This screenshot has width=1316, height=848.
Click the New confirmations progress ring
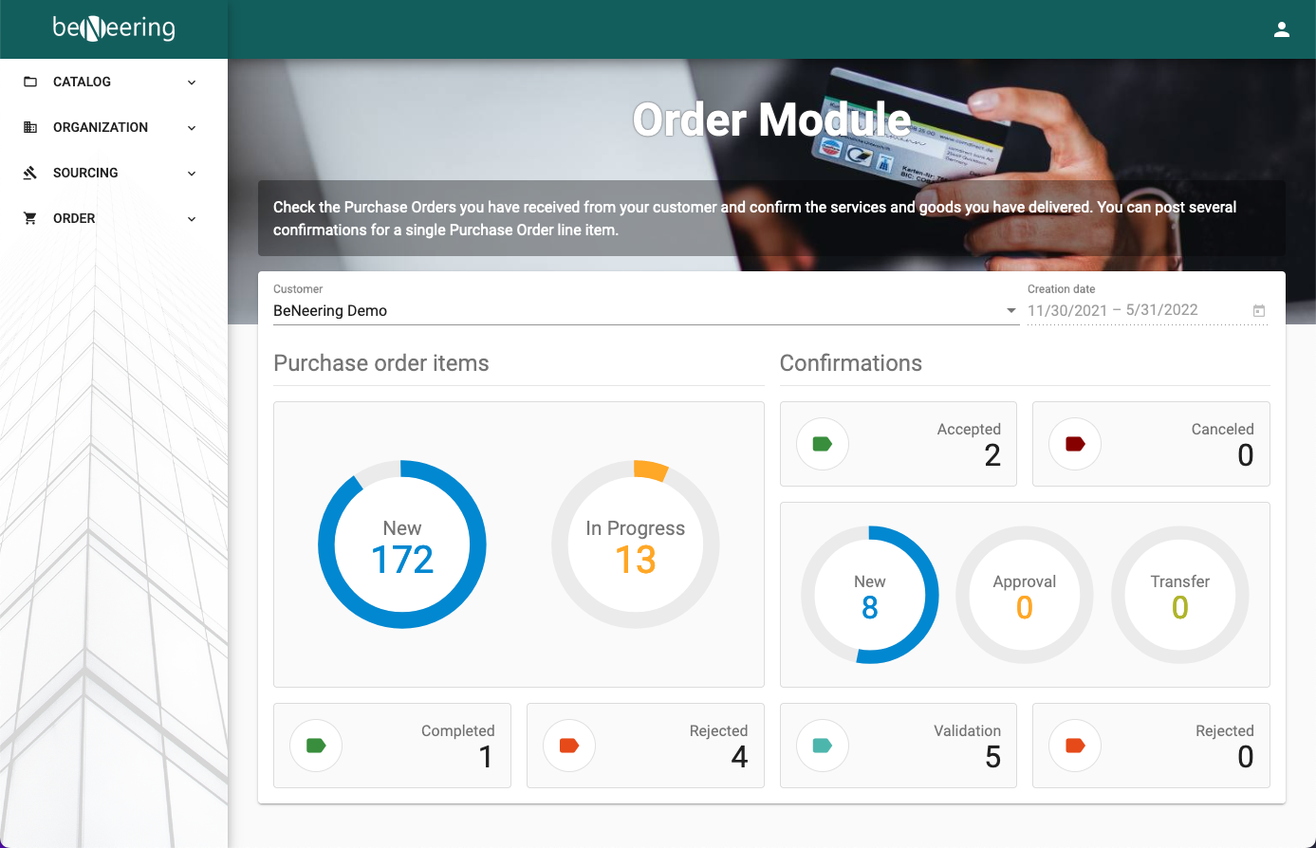869,595
